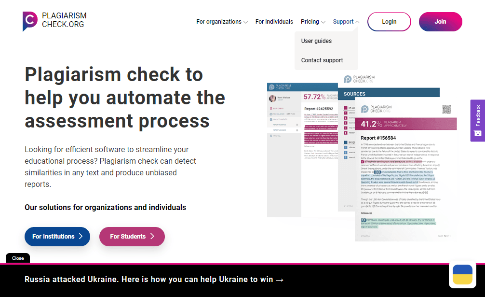Expand the Pricing dropdown chevron
Screen dimensions: 485x297
click(323, 22)
